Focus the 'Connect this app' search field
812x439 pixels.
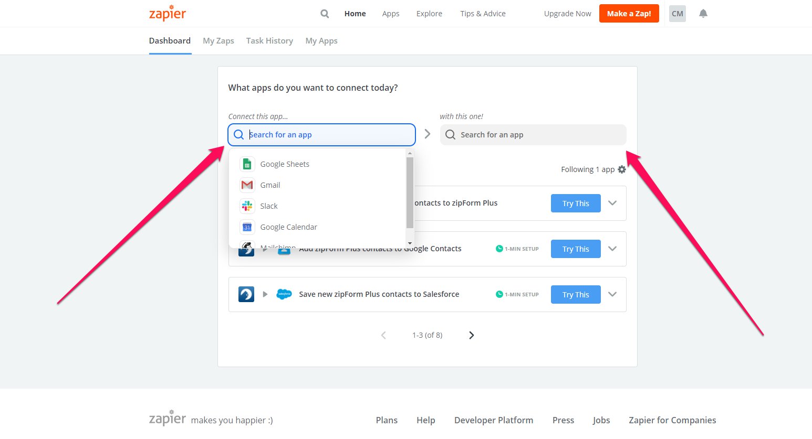321,135
